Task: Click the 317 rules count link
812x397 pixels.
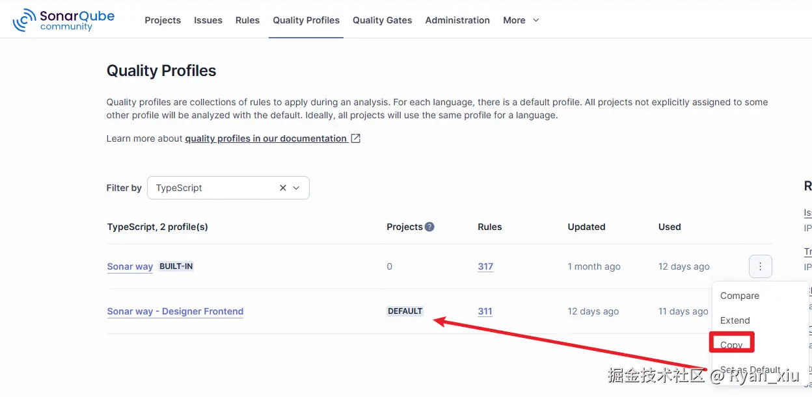Action: pos(485,266)
